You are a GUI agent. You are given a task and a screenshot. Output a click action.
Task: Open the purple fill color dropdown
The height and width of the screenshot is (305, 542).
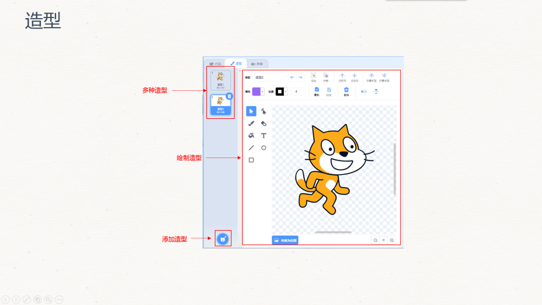(x=258, y=91)
